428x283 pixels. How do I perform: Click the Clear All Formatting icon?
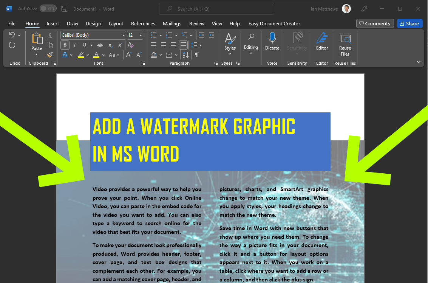[x=131, y=45]
